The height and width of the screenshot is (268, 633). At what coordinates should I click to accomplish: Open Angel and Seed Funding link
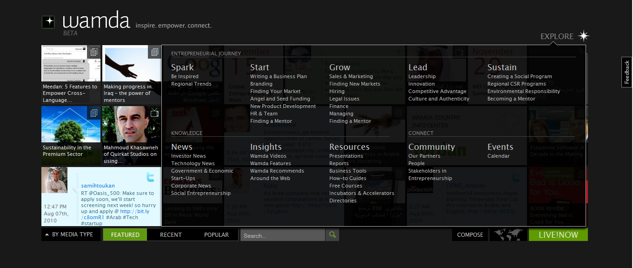(x=280, y=99)
